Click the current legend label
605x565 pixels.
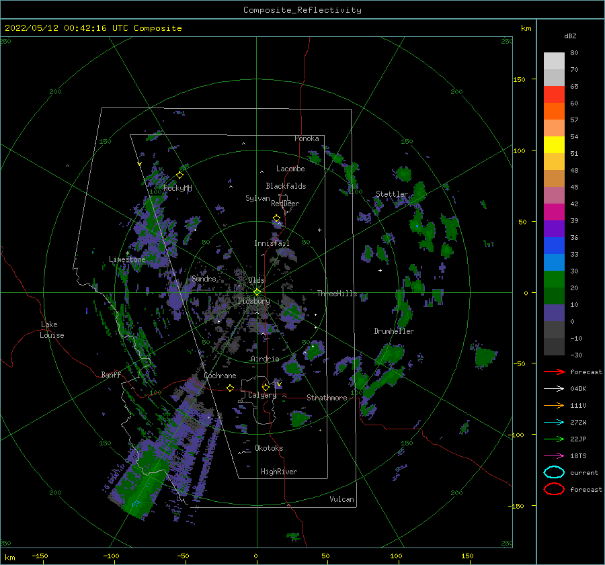(x=584, y=472)
